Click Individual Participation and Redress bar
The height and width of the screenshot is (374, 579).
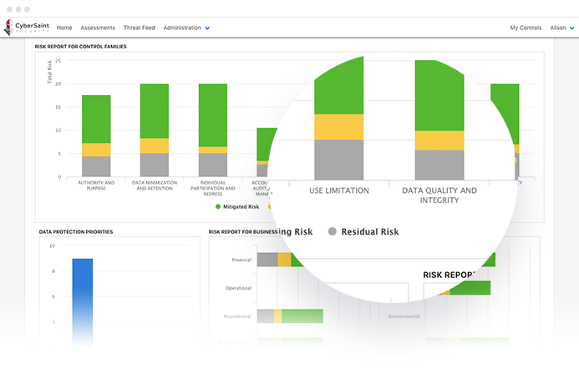(x=213, y=130)
